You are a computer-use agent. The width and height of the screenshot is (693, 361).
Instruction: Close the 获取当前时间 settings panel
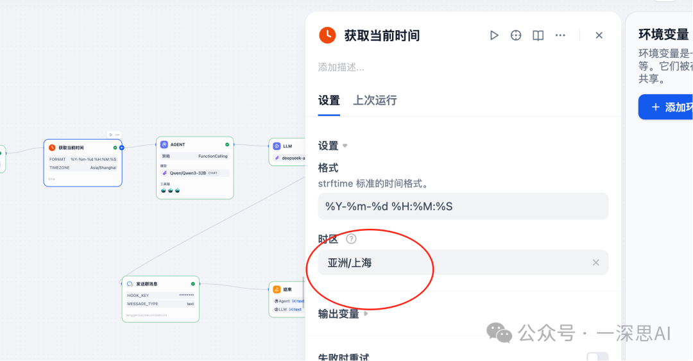(x=599, y=35)
